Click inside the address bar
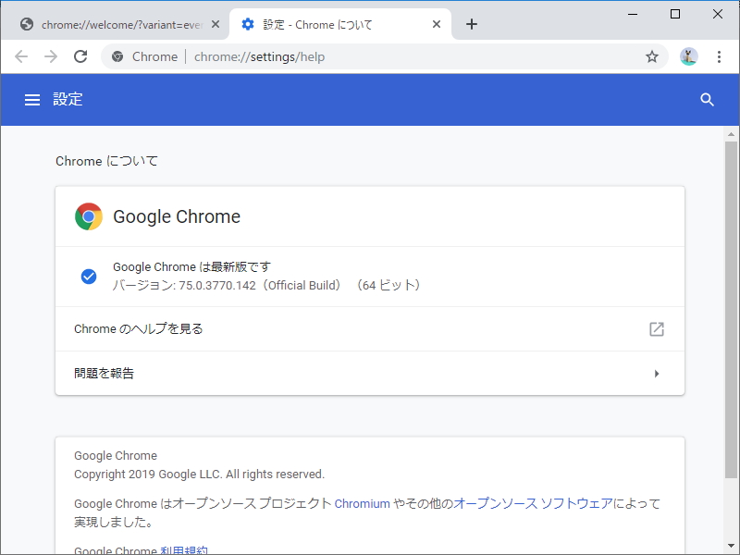Screen dimensions: 740x555 324,56
